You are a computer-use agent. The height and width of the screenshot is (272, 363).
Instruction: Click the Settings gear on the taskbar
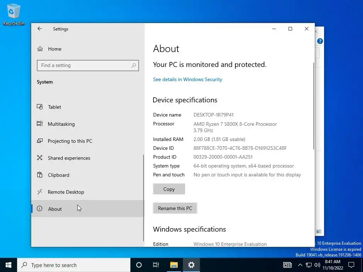191,265
